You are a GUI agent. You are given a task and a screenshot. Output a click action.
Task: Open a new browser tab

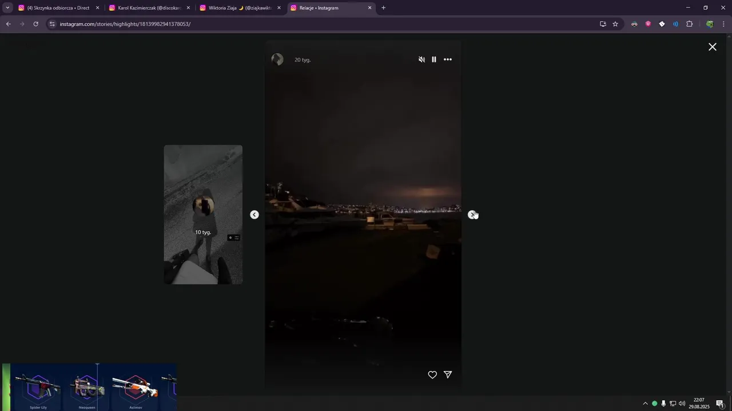383,8
